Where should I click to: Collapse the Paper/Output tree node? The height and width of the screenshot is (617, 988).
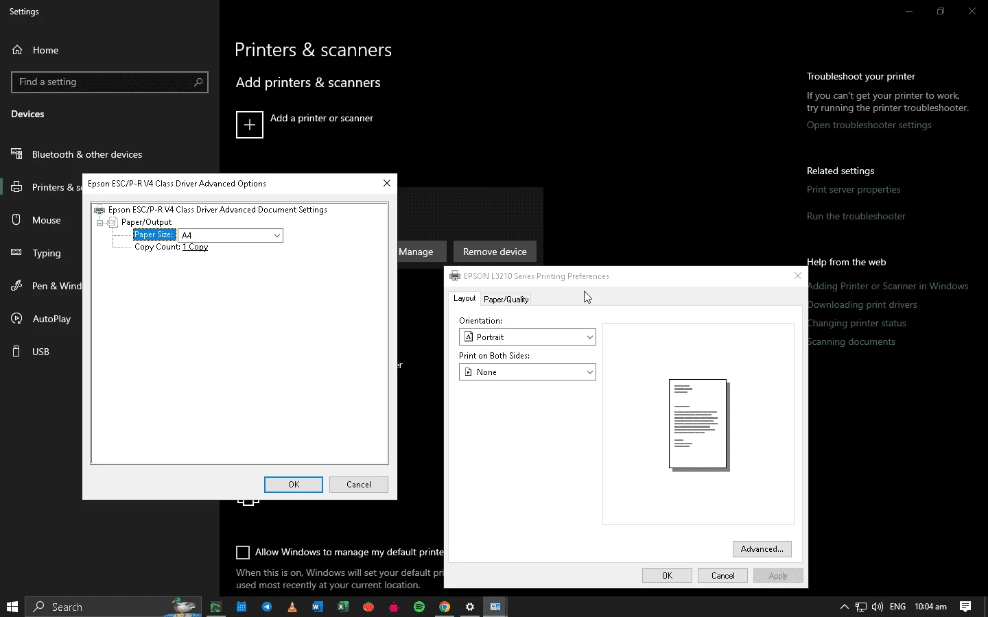(x=100, y=223)
